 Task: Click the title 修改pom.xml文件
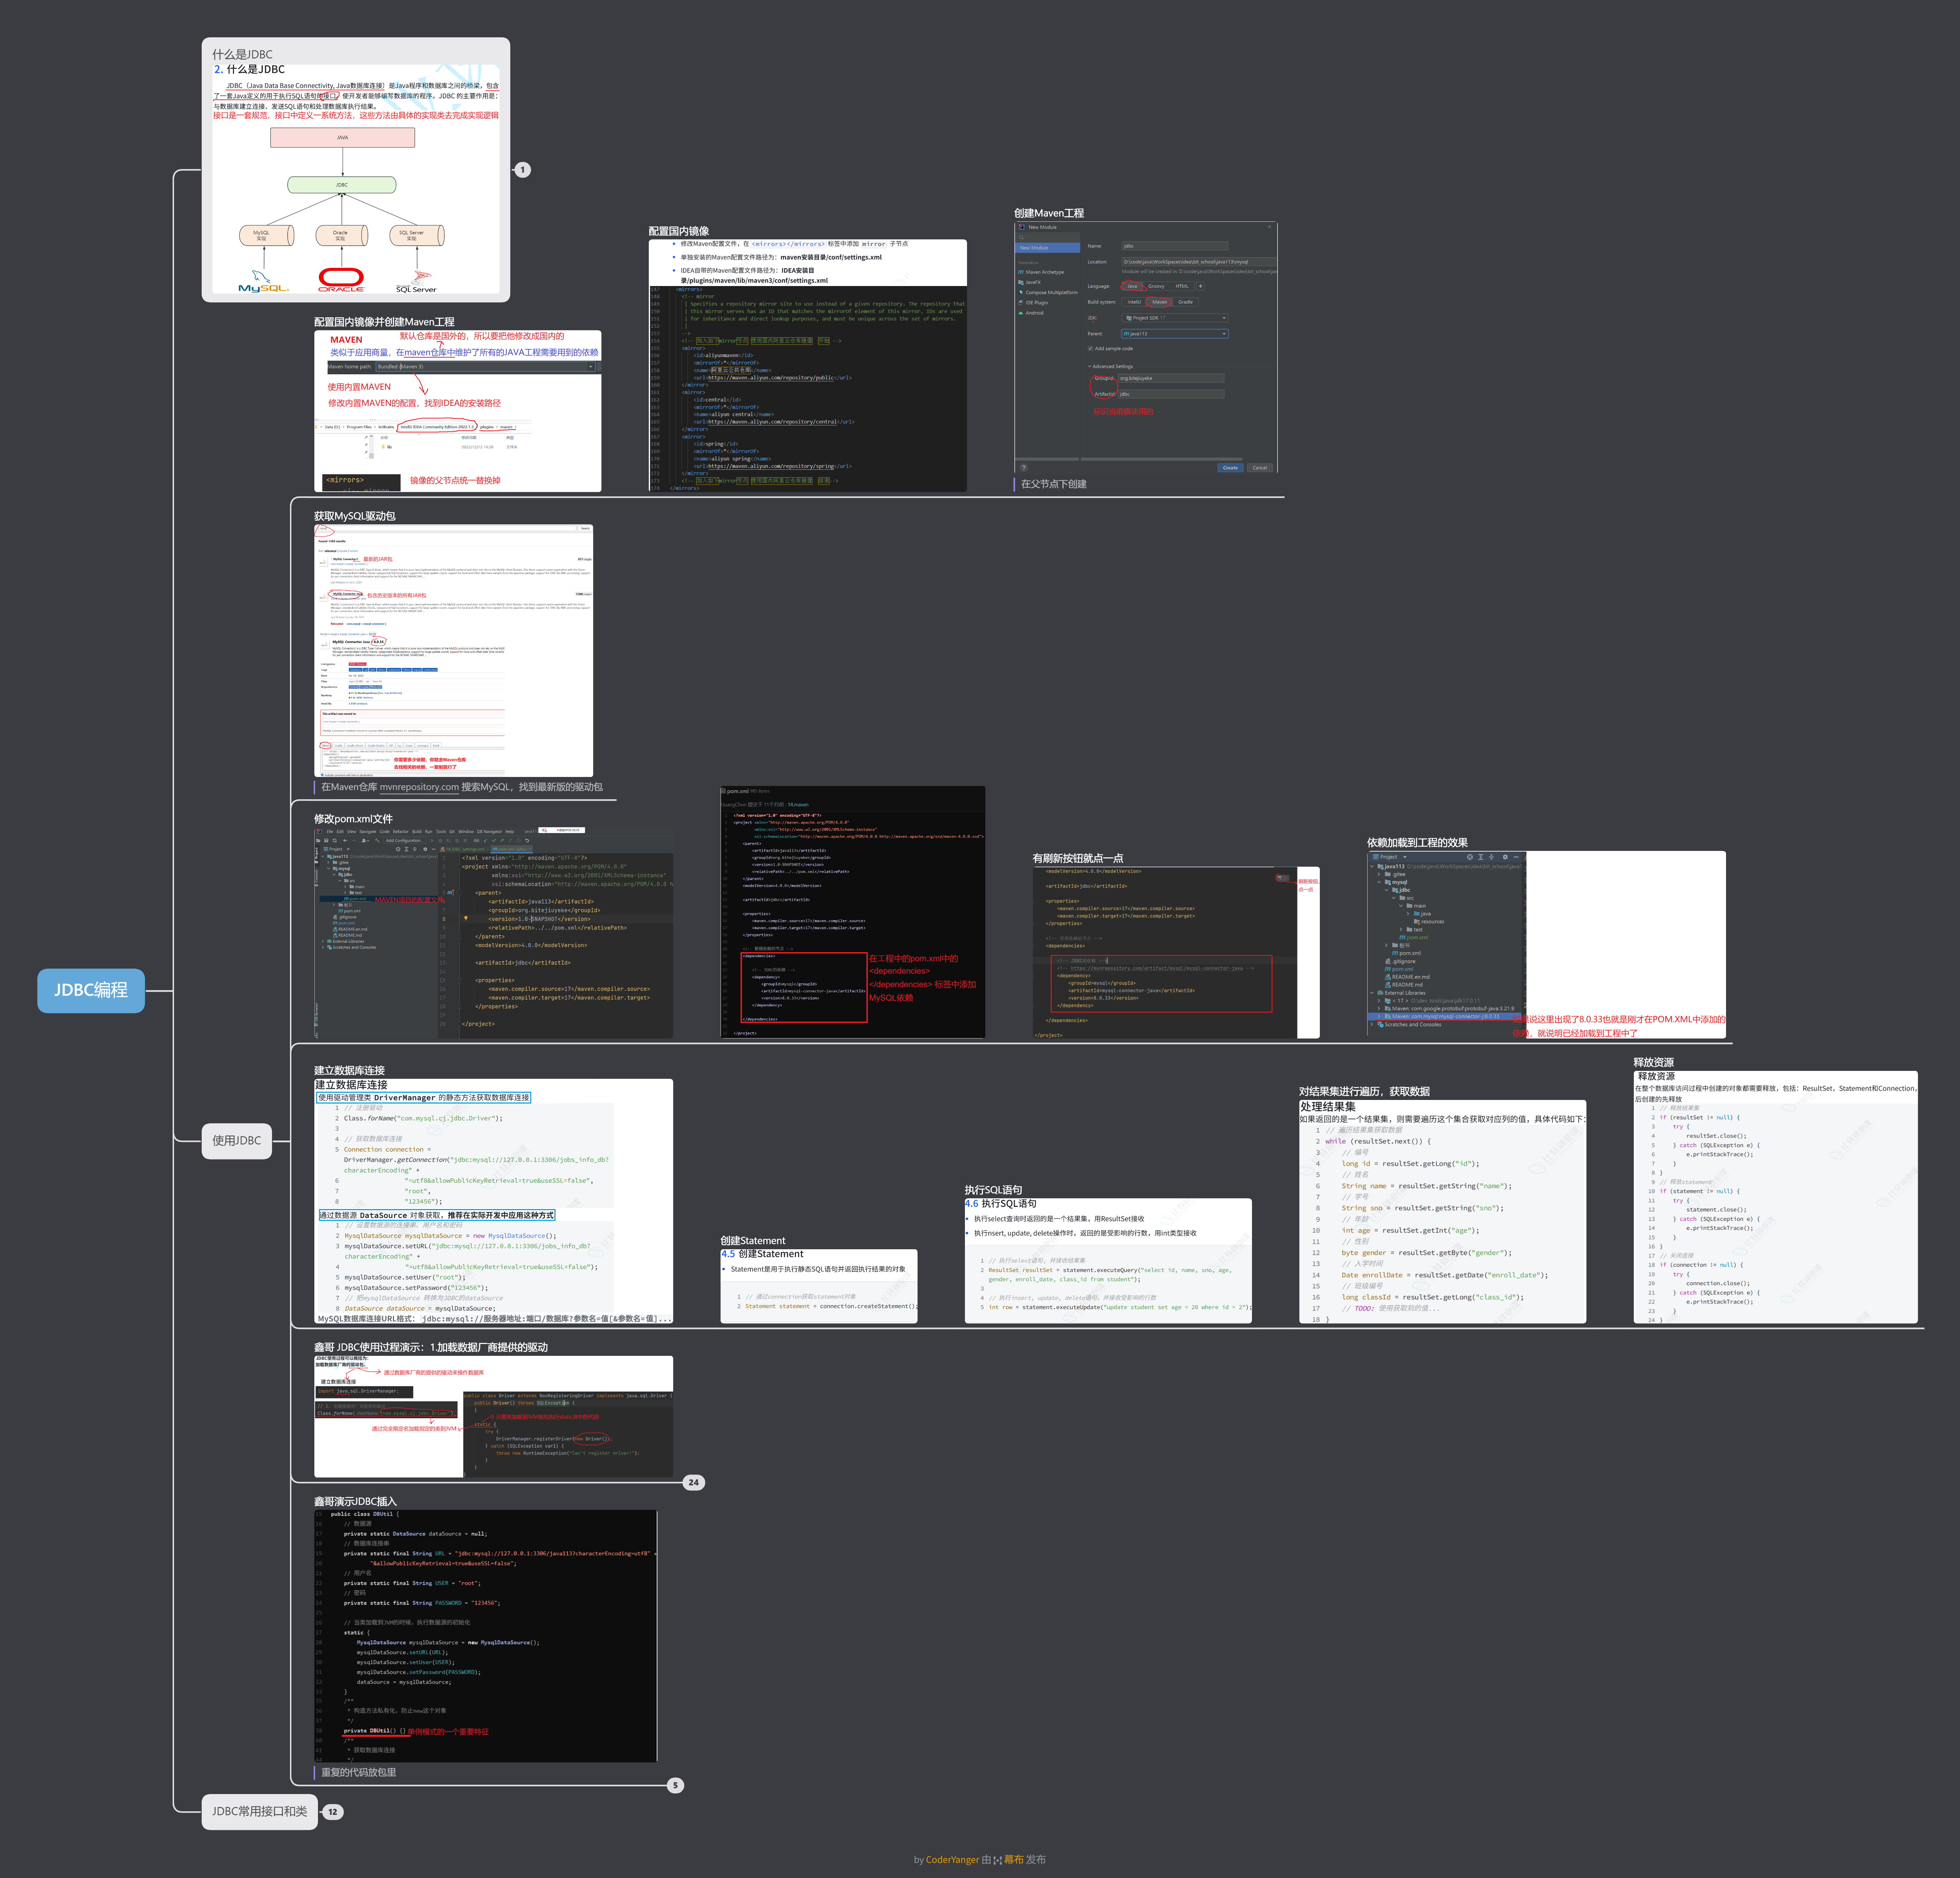coord(353,819)
